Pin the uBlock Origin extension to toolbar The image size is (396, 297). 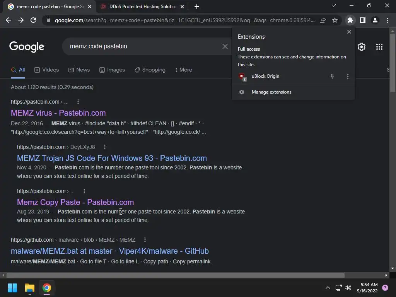332,76
